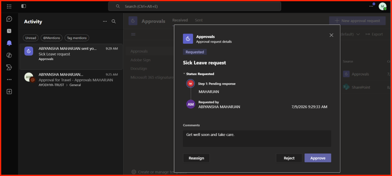The width and height of the screenshot is (392, 176).
Task: Open the Approvals app icon in left rail
Action: click(x=9, y=67)
